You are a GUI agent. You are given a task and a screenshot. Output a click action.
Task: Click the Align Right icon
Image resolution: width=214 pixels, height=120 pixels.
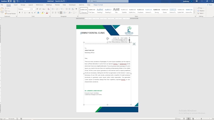pos(58,12)
